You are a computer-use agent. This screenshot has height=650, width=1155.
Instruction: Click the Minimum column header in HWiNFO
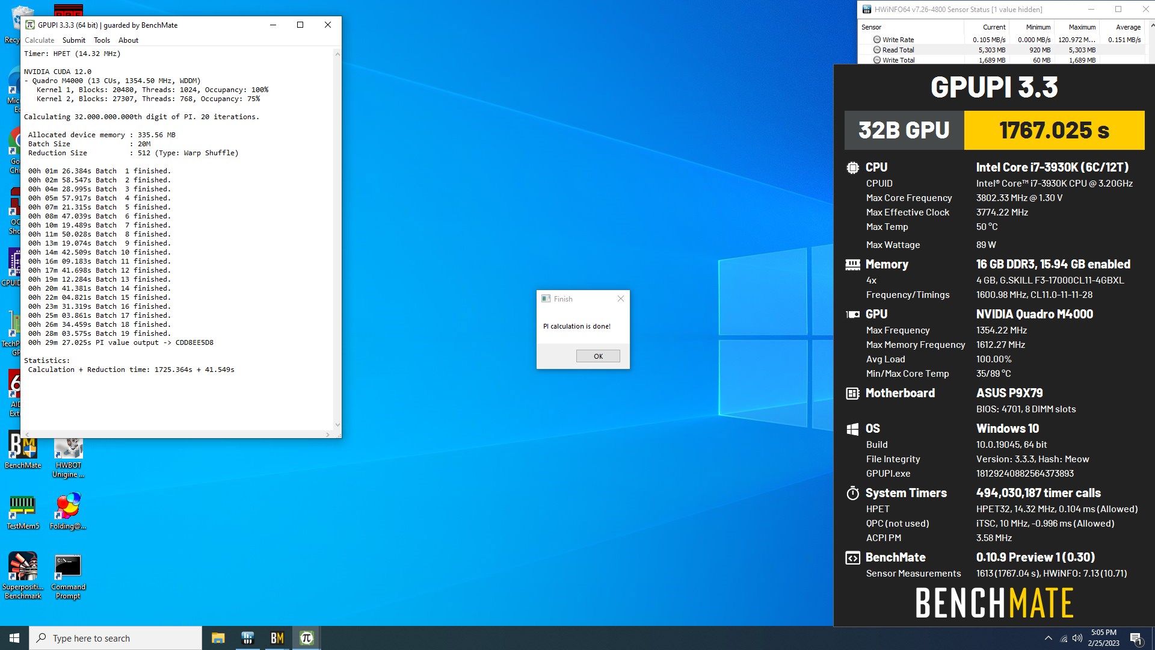click(1038, 27)
